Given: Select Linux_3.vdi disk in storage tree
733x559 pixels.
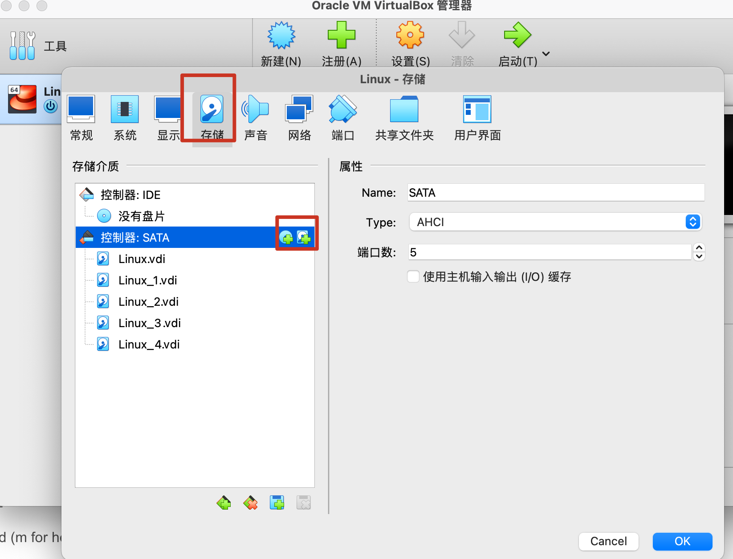Looking at the screenshot, I should pos(195,323).
